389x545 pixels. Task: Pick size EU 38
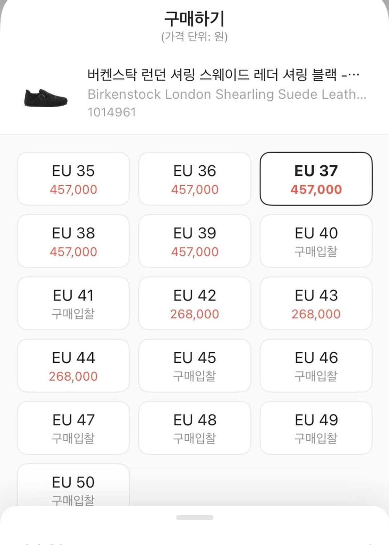tap(73, 241)
